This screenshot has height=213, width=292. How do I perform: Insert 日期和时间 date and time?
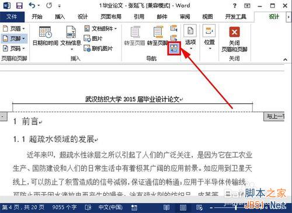pos(45,36)
